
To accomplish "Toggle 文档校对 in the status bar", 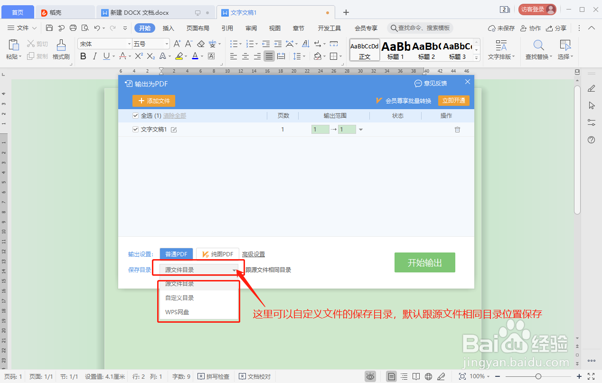I will [x=255, y=376].
